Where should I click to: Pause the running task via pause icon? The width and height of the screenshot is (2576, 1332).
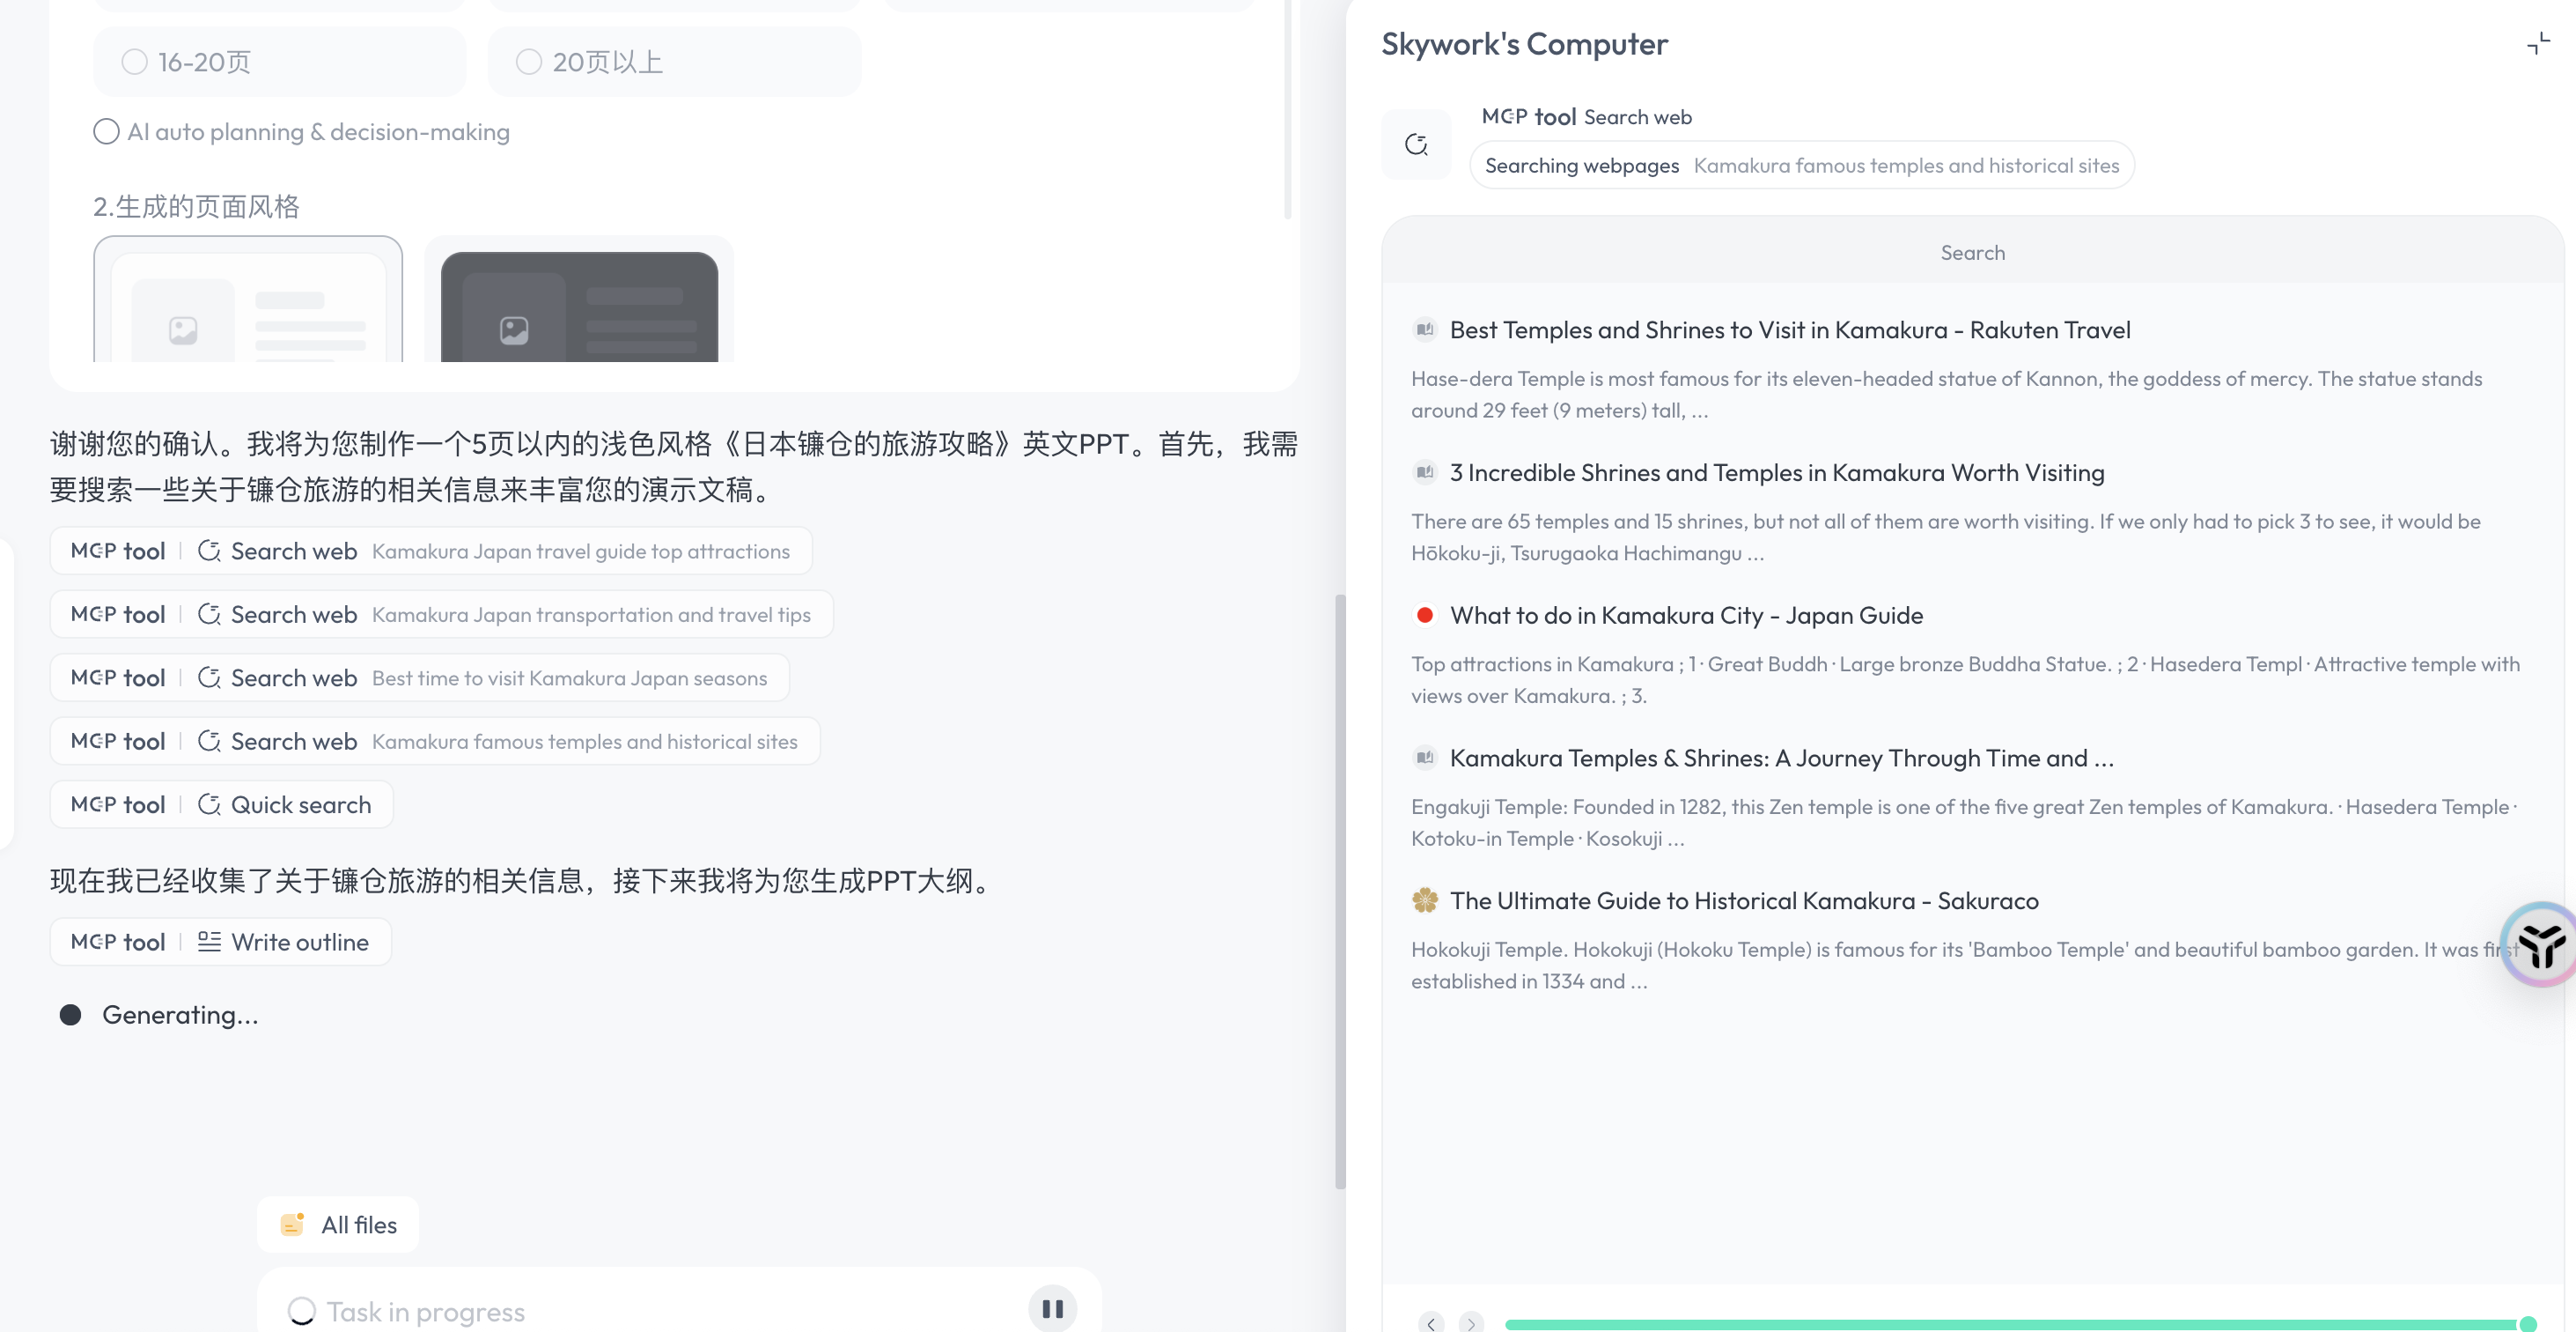click(x=1051, y=1307)
